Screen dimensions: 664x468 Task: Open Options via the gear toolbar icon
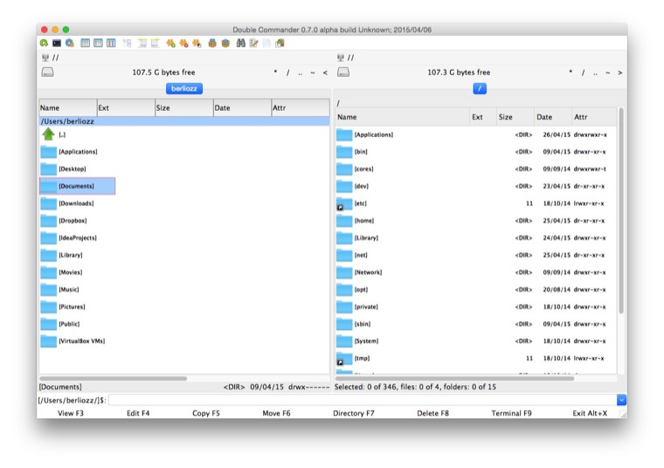(x=70, y=43)
